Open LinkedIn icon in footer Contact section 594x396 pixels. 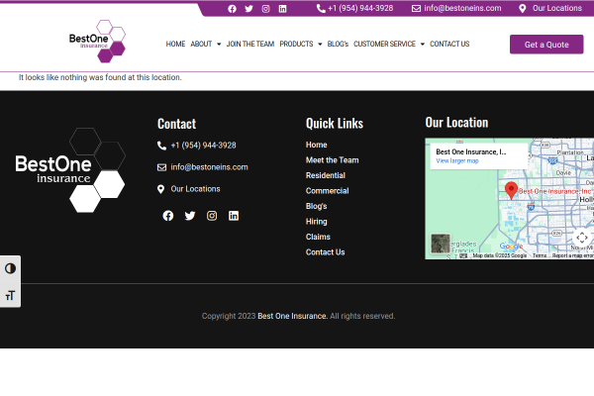tap(234, 216)
